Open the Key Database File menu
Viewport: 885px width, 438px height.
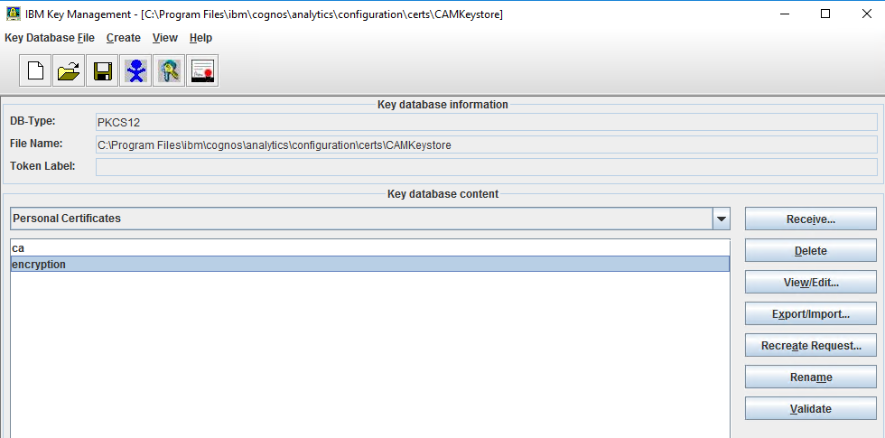tap(50, 38)
